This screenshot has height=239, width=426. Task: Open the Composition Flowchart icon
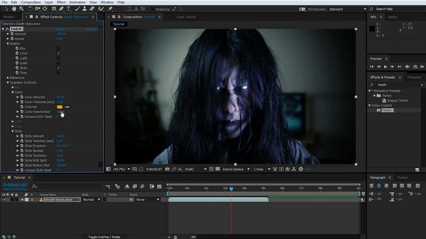tap(294, 169)
